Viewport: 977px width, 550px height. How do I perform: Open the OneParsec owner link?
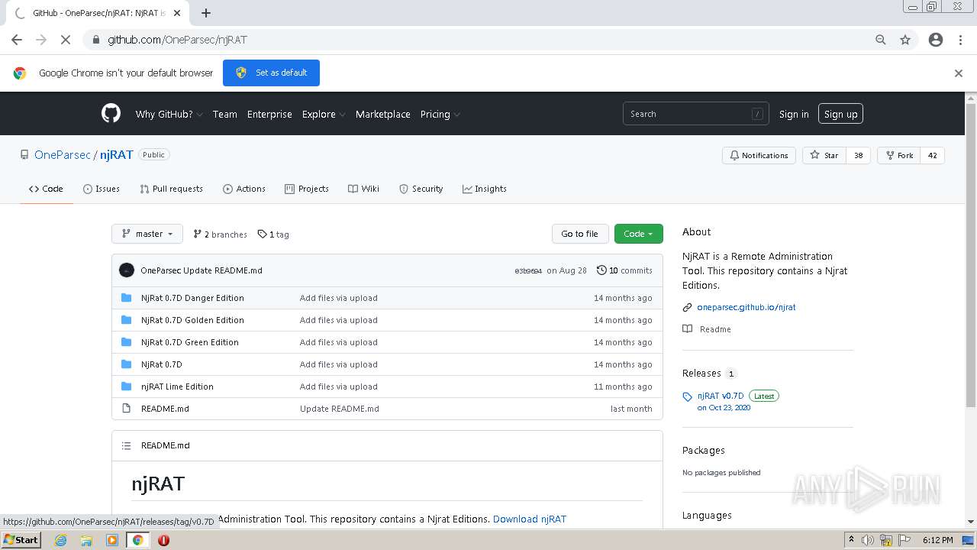click(x=63, y=154)
